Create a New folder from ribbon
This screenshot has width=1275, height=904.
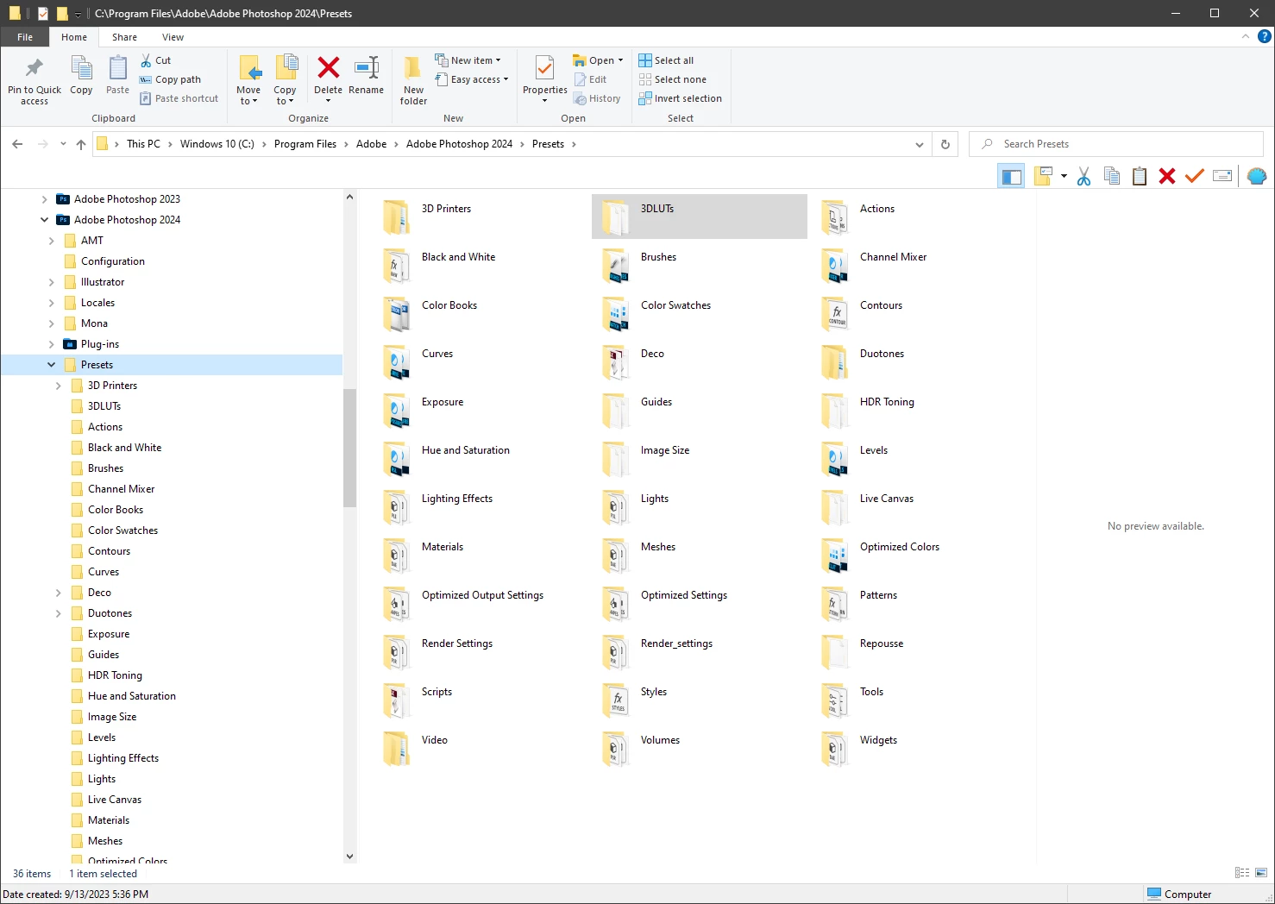413,79
